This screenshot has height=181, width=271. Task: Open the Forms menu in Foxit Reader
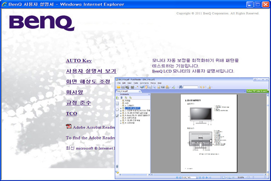pos(153,83)
